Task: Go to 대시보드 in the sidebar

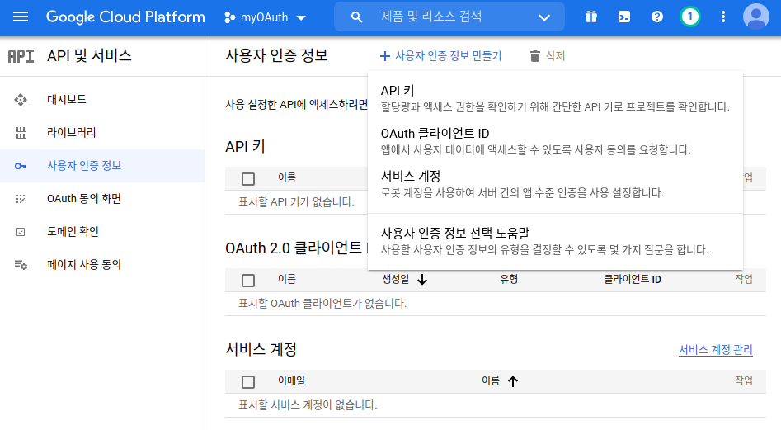Action: pos(67,99)
